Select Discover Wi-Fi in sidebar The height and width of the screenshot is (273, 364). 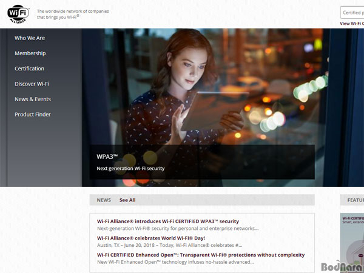coord(32,84)
